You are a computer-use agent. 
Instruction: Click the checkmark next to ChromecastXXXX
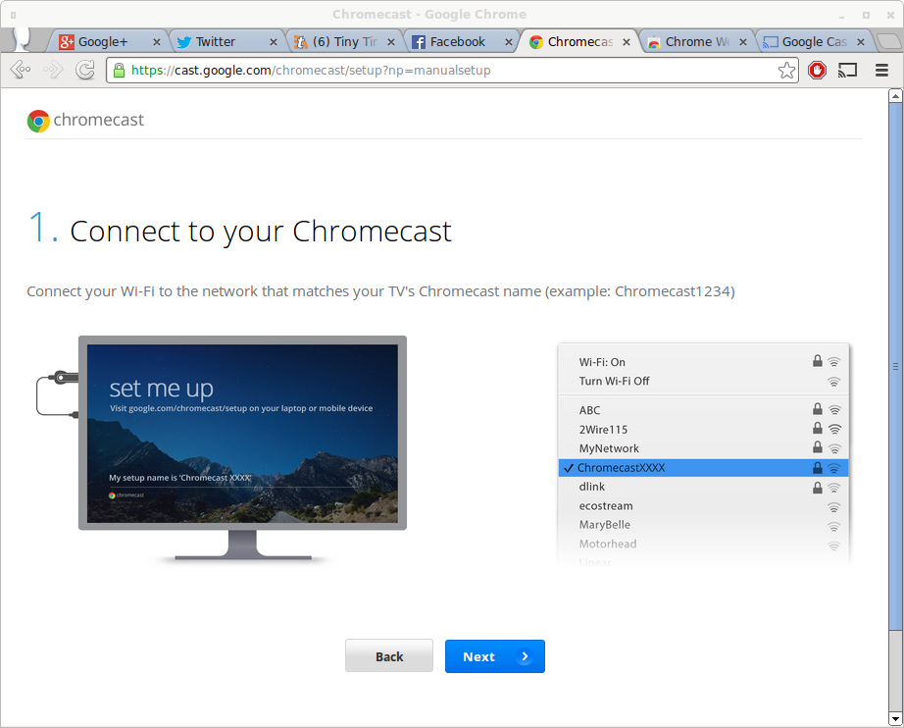point(569,468)
